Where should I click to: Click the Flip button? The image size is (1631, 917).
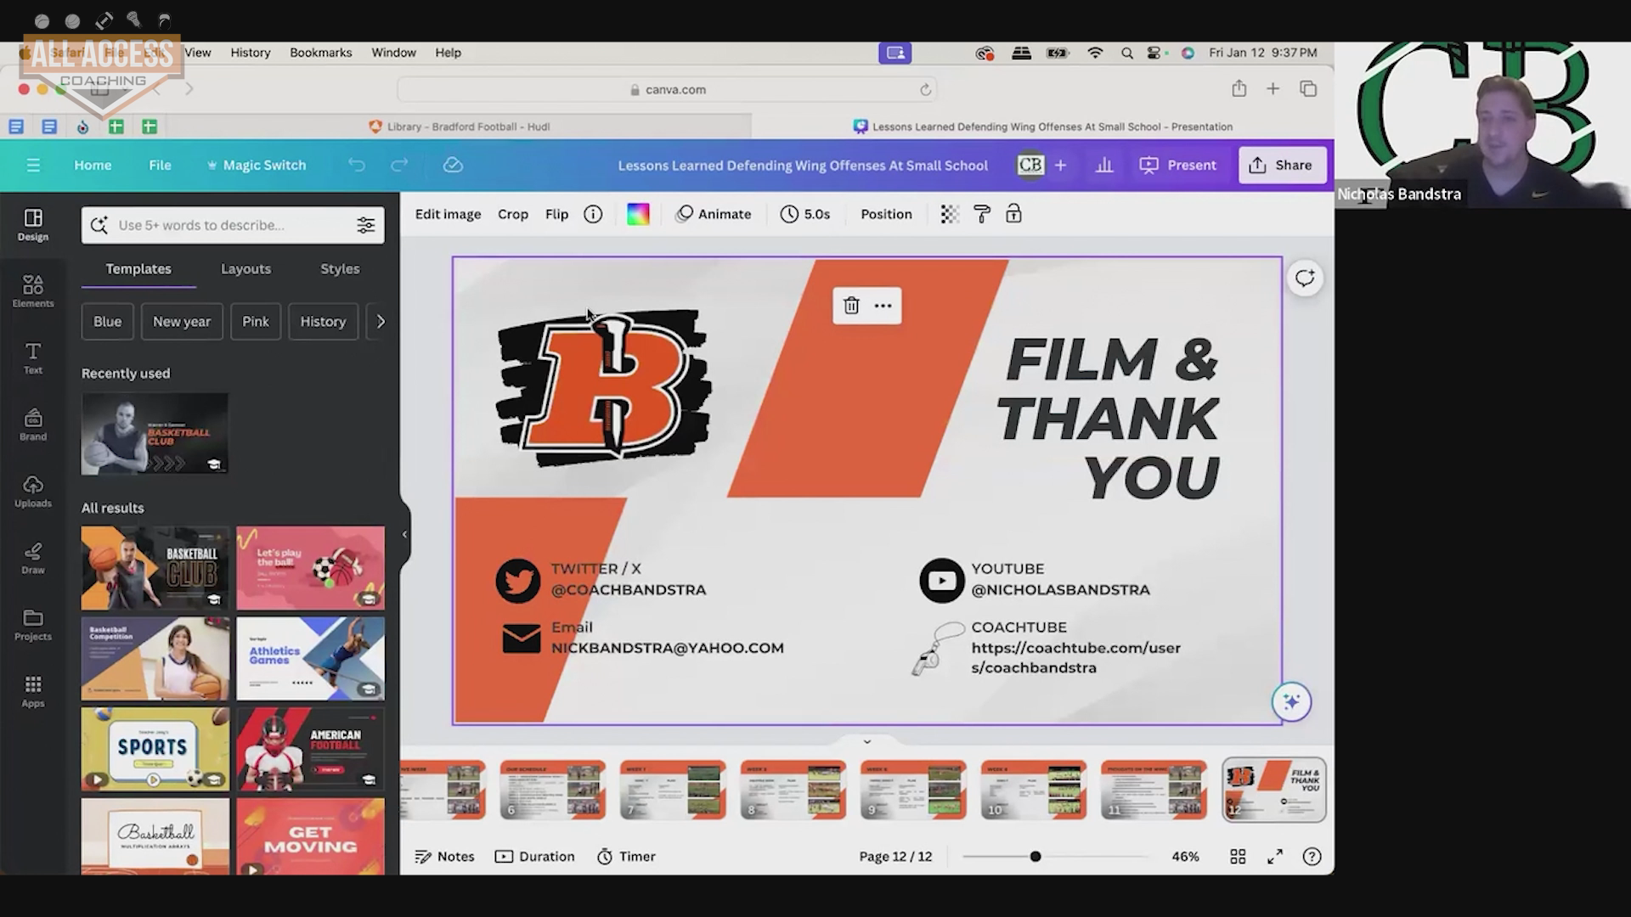pyautogui.click(x=556, y=214)
